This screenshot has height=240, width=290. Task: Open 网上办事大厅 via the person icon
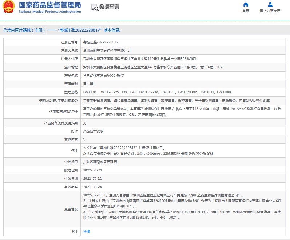click(270, 4)
